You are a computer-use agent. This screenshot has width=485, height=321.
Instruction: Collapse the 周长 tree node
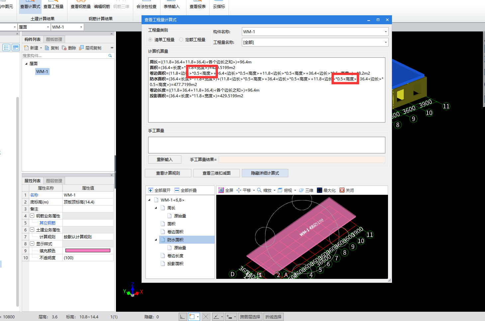tap(156, 208)
